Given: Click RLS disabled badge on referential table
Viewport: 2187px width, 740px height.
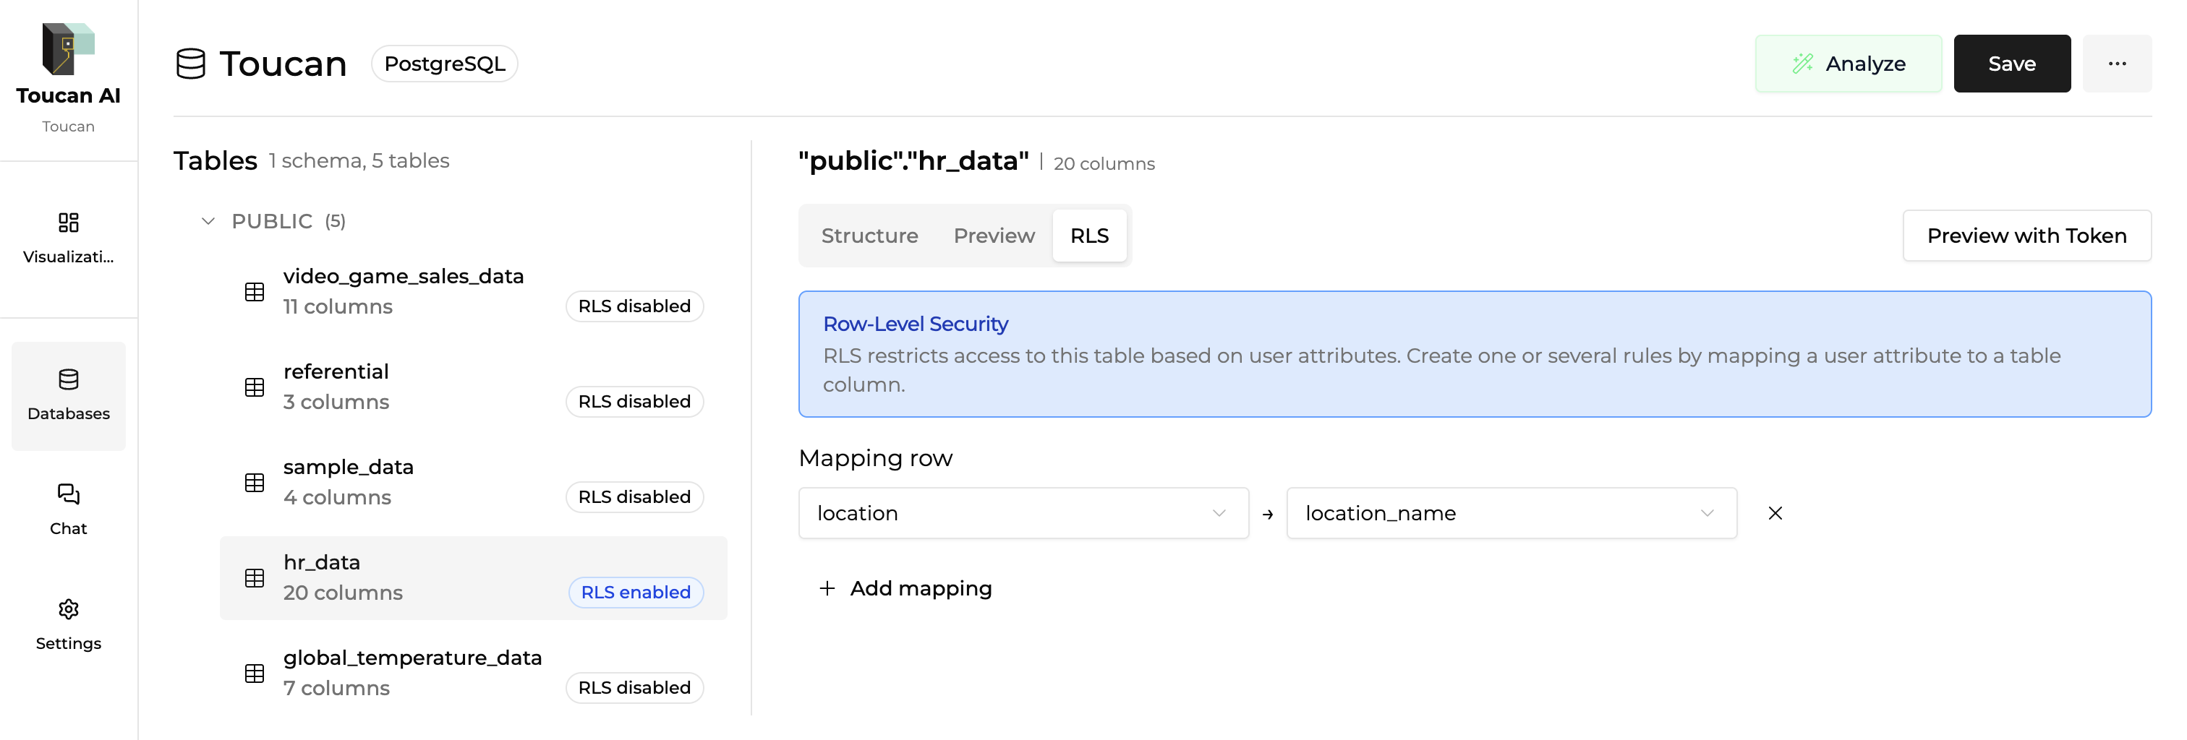Looking at the screenshot, I should [x=634, y=401].
